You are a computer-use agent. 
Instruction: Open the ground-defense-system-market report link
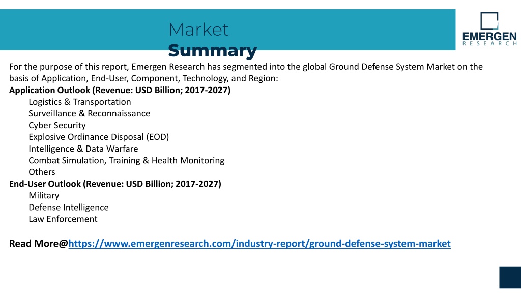click(259, 244)
